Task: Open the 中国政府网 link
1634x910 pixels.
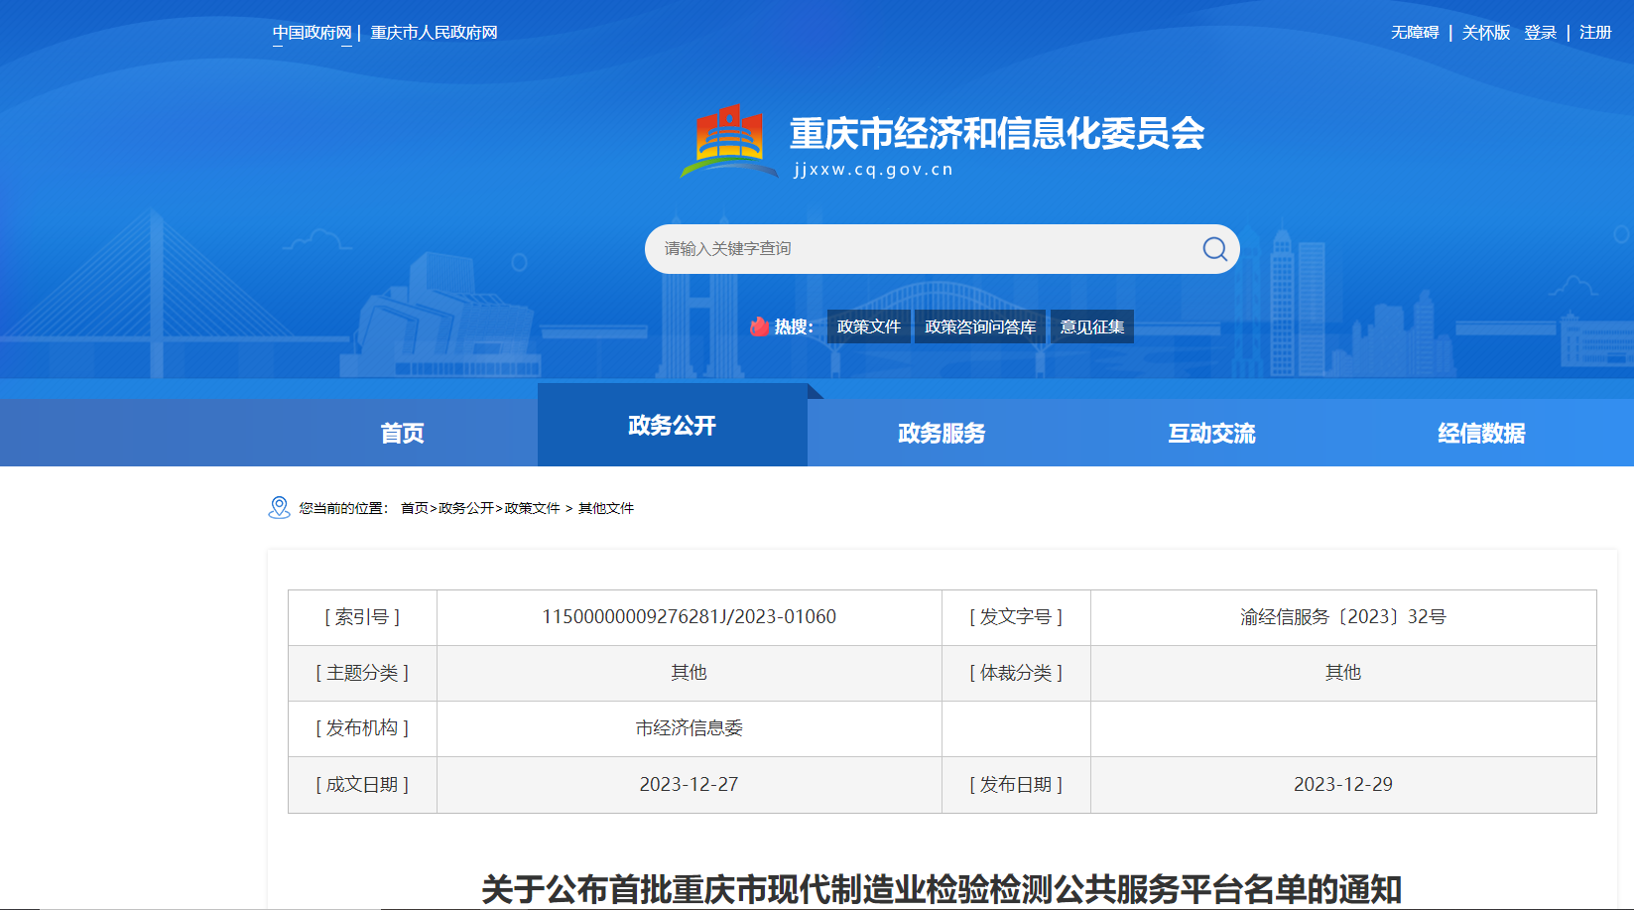Action: click(x=313, y=33)
